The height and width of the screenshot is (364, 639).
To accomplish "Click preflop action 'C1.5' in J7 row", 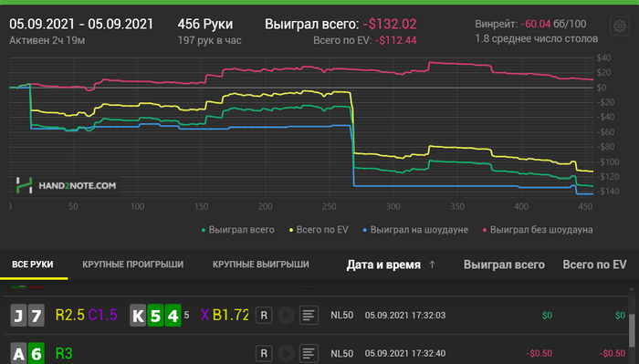I will coord(102,315).
